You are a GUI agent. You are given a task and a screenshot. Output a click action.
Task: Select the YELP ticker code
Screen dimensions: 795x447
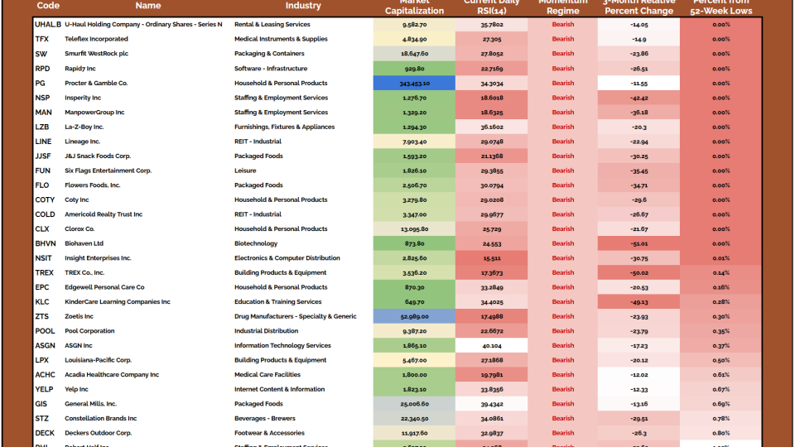click(x=45, y=389)
